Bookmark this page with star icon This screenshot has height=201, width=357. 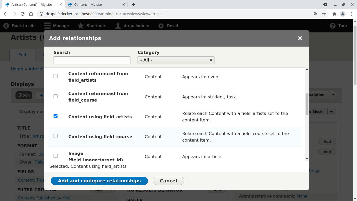tap(324, 14)
